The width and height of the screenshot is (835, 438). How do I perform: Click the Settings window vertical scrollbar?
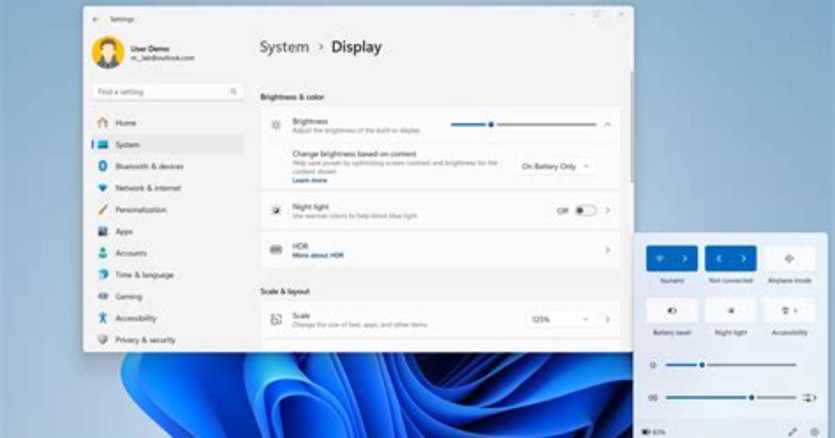(x=632, y=128)
